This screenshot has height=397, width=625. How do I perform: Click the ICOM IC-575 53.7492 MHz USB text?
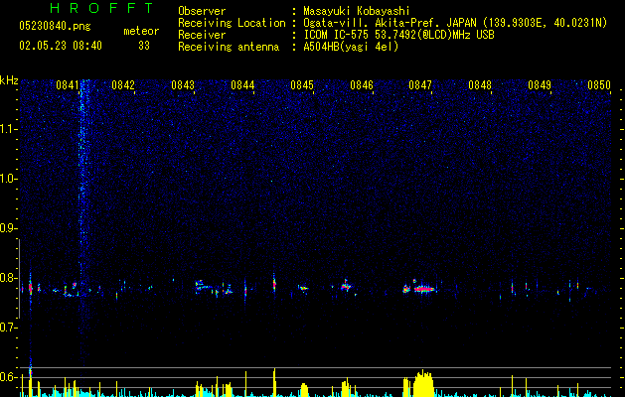pyautogui.click(x=398, y=35)
